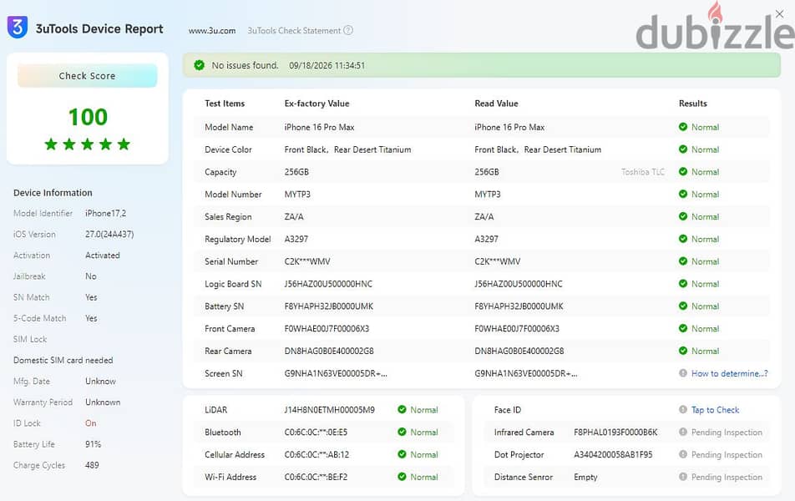Select the Ex-factory Value column header
Viewport: 795px width, 501px height.
pos(316,104)
